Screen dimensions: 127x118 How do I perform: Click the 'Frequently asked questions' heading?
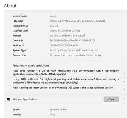pos(31,66)
